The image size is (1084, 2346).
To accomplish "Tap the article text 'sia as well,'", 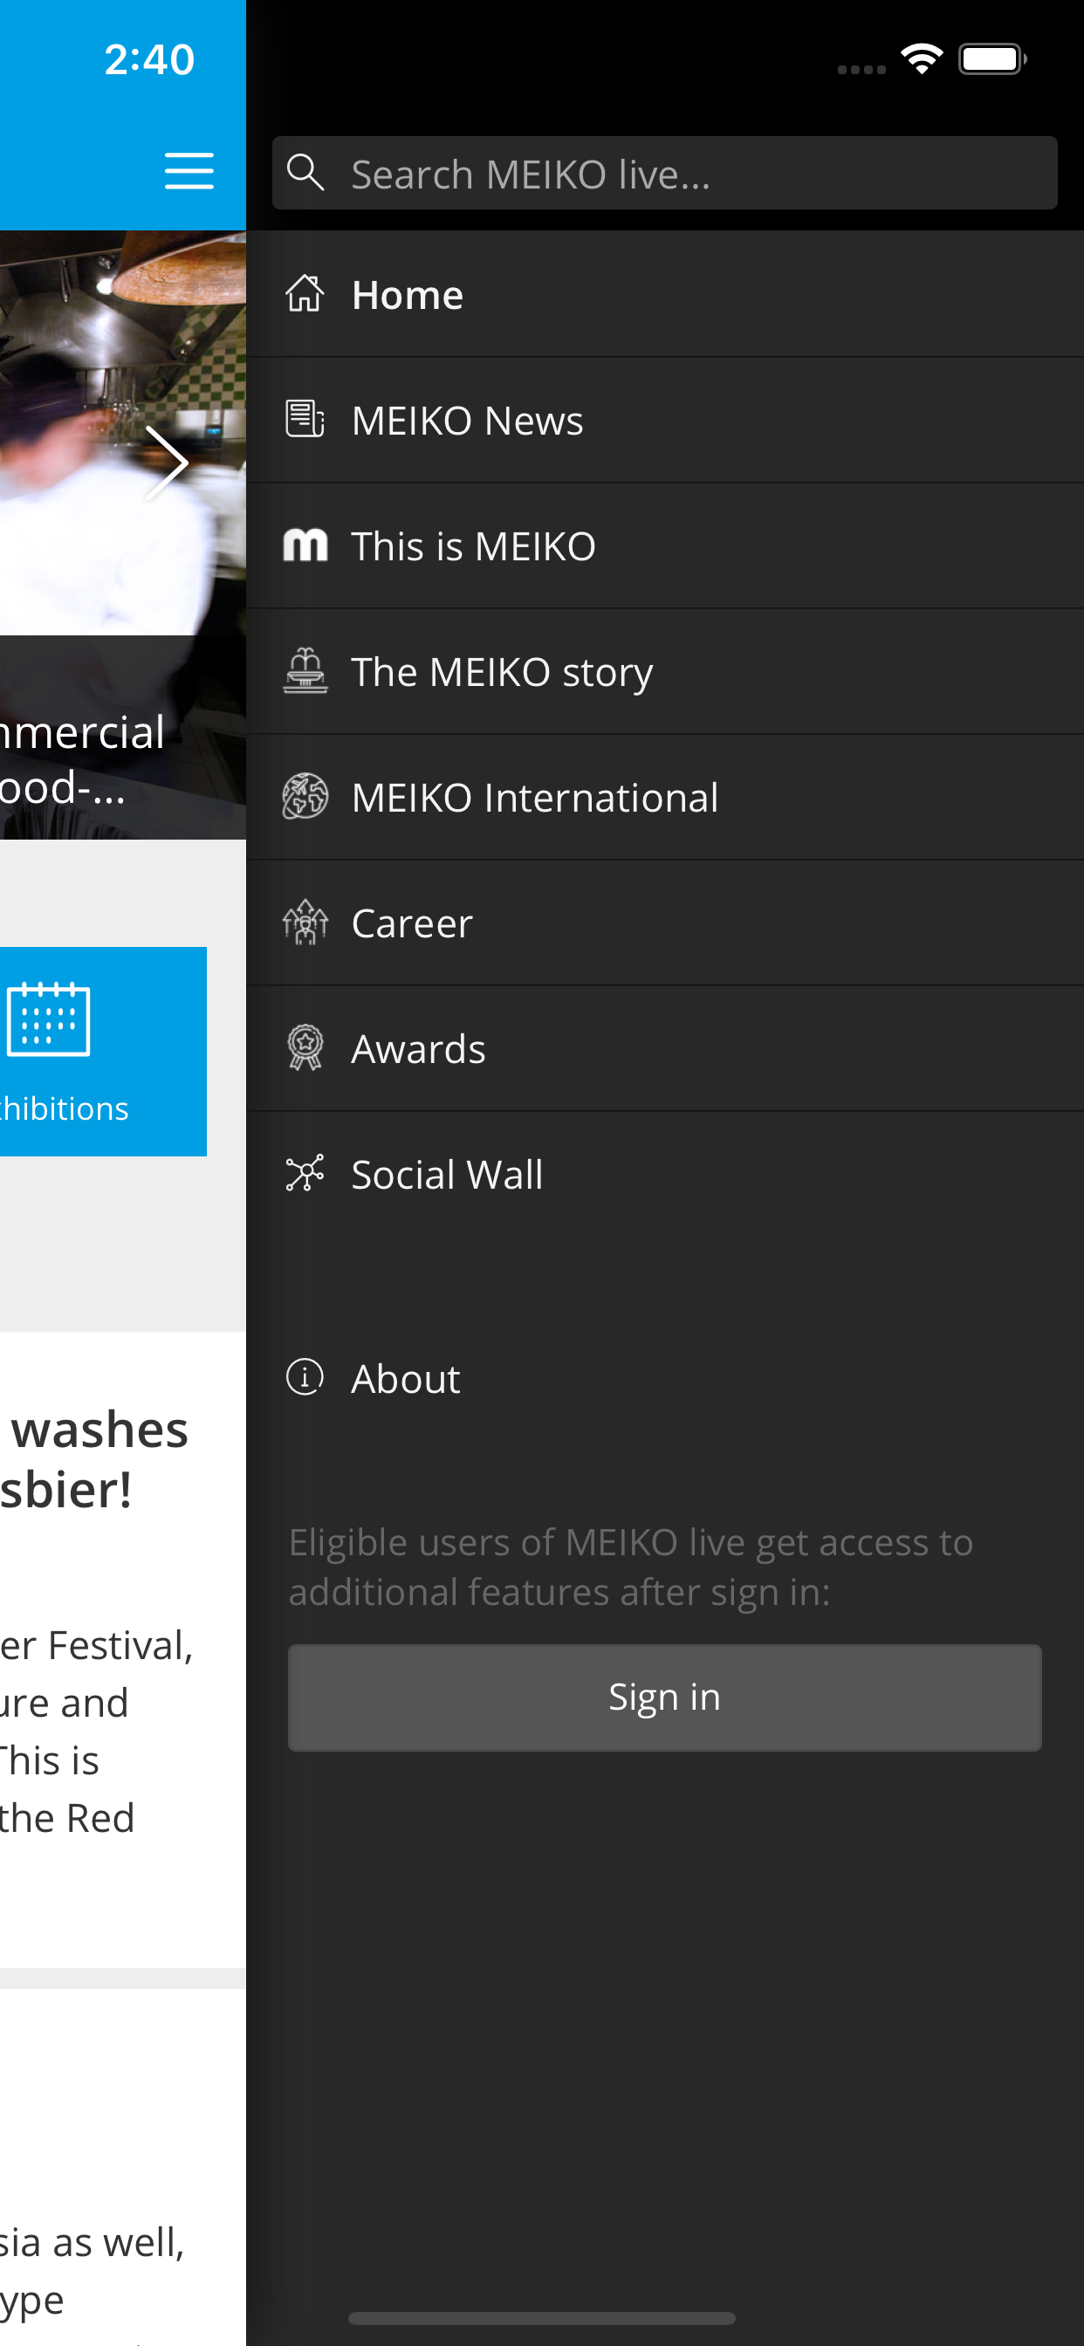I will tap(92, 2242).
